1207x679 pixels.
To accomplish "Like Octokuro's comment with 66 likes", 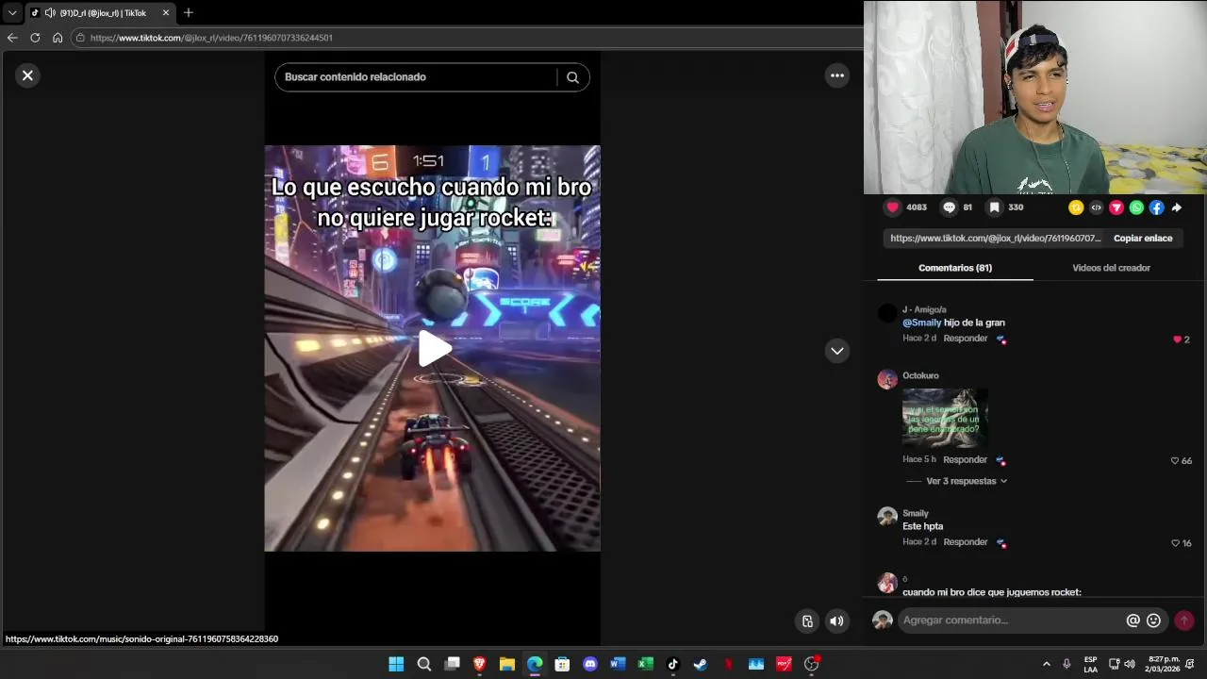I will pyautogui.click(x=1175, y=461).
